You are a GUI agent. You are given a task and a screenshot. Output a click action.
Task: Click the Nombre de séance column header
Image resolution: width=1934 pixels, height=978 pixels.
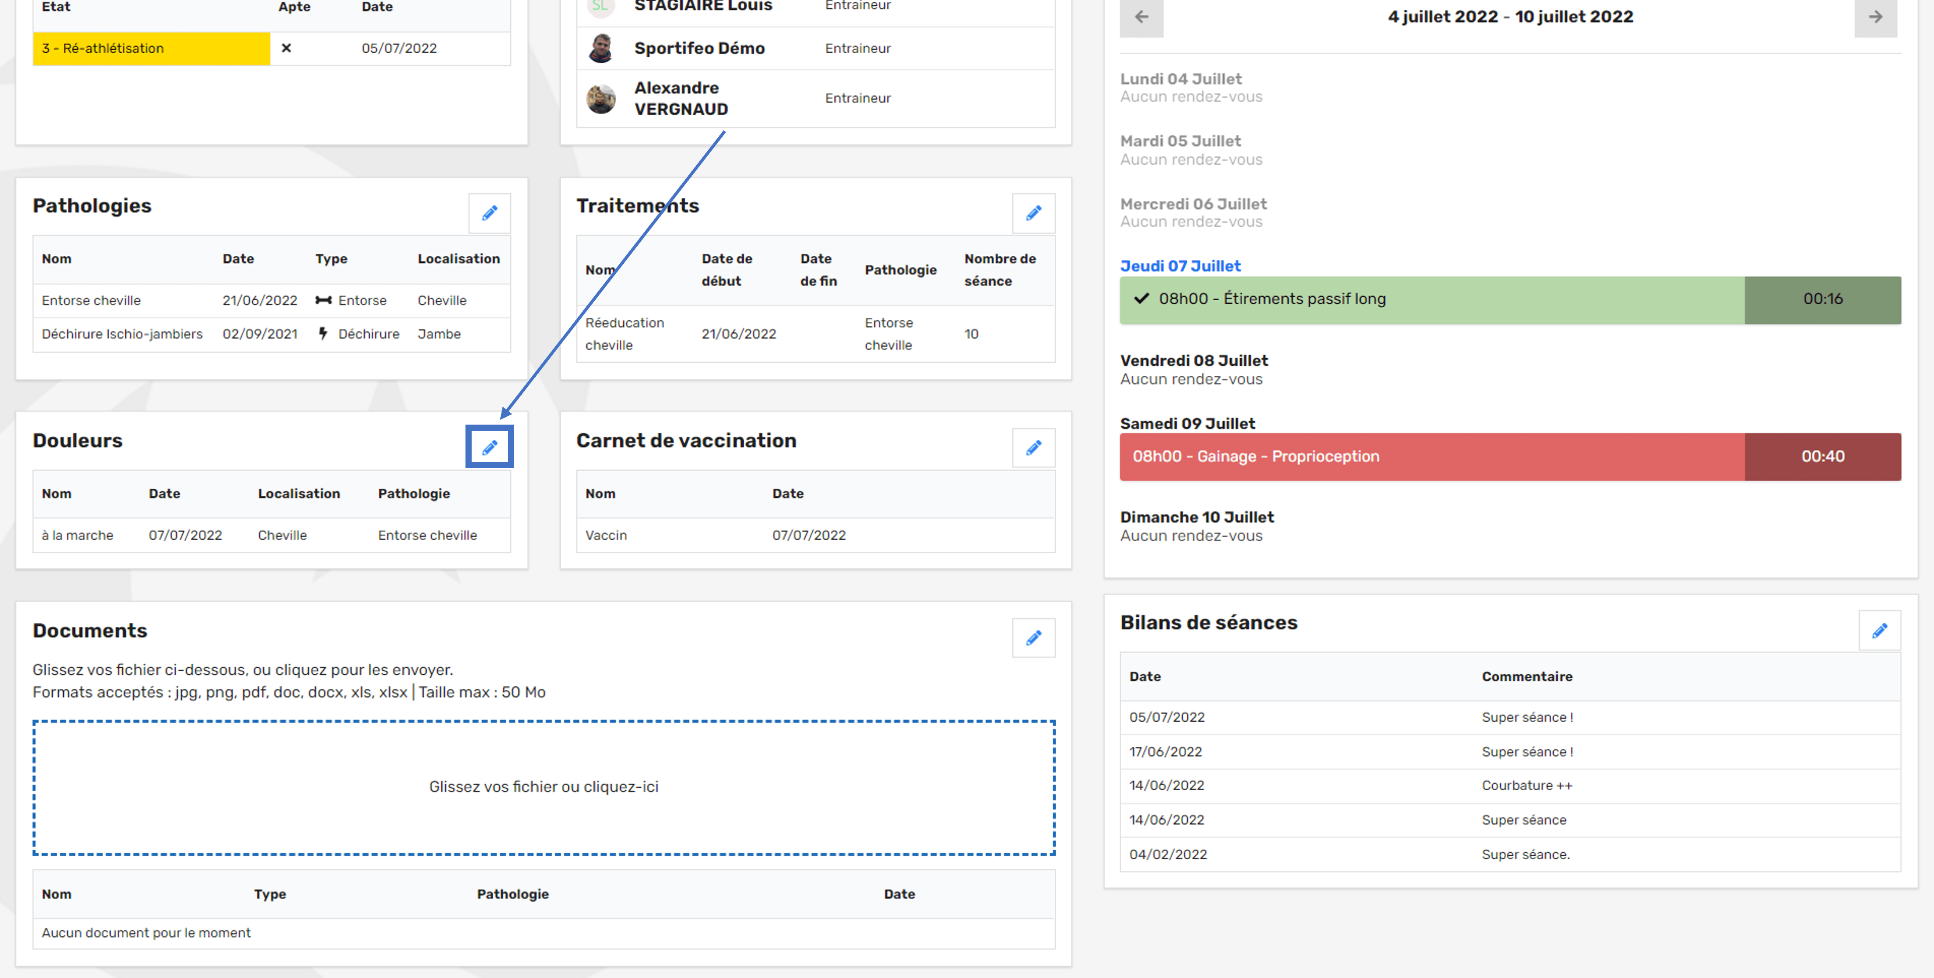pos(999,270)
